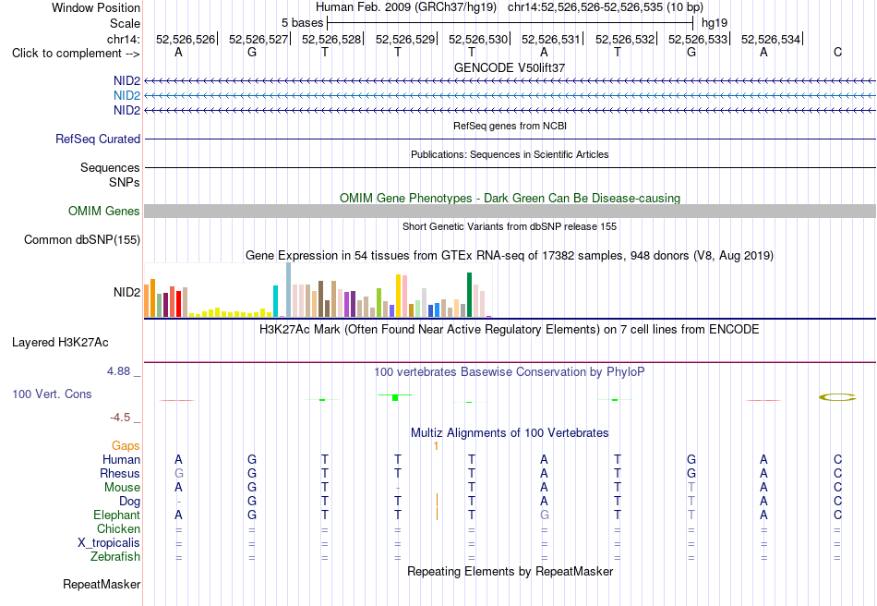Click the 4.88 PhyloP upper limit value
The image size is (877, 606).
pyautogui.click(x=118, y=371)
